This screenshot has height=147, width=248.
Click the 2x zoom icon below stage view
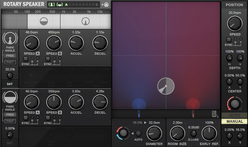coord(214,114)
